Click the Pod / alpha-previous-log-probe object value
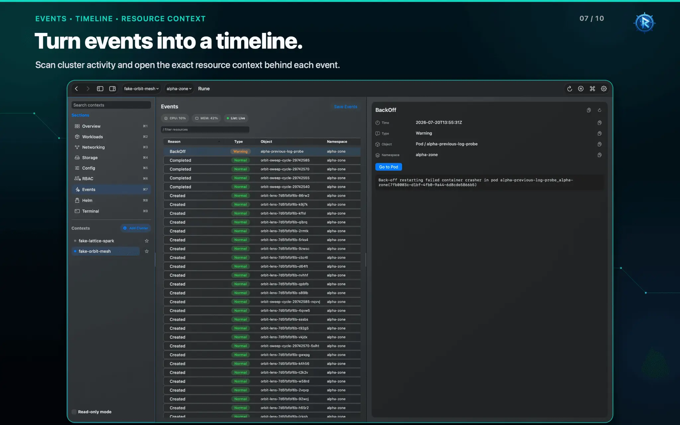 coord(447,144)
